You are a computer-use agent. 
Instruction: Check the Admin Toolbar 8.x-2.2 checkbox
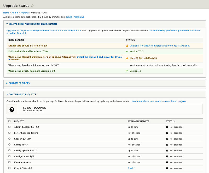click(x=9, y=127)
